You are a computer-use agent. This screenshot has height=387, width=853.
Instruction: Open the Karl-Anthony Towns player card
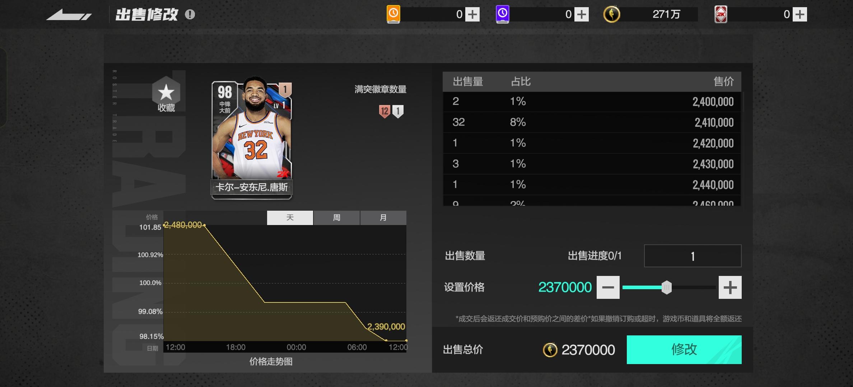pyautogui.click(x=252, y=138)
